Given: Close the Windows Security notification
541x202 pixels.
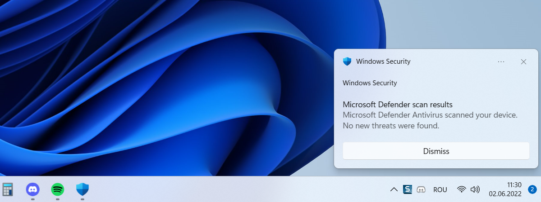Looking at the screenshot, I should point(523,61).
